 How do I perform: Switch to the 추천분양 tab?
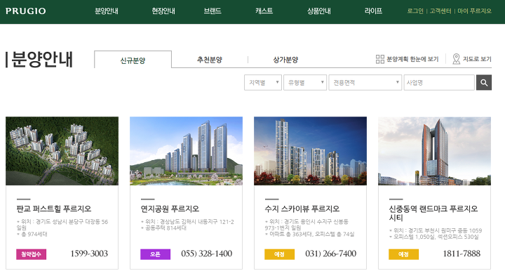(210, 60)
